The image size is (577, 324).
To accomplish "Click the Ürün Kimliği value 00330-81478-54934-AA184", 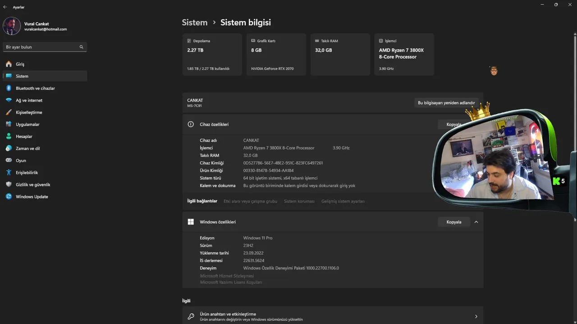I will pyautogui.click(x=268, y=171).
